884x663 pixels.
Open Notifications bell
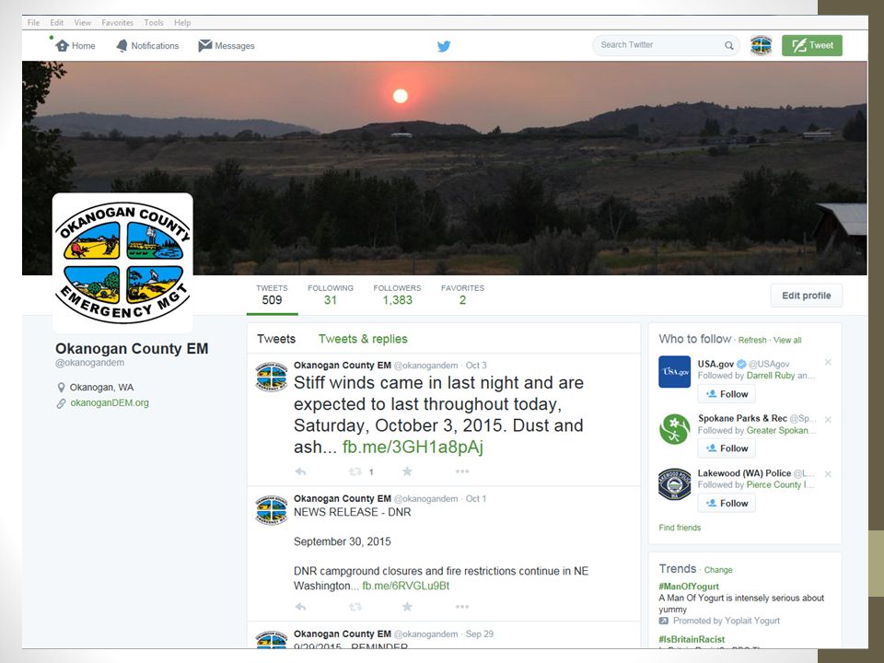point(147,46)
